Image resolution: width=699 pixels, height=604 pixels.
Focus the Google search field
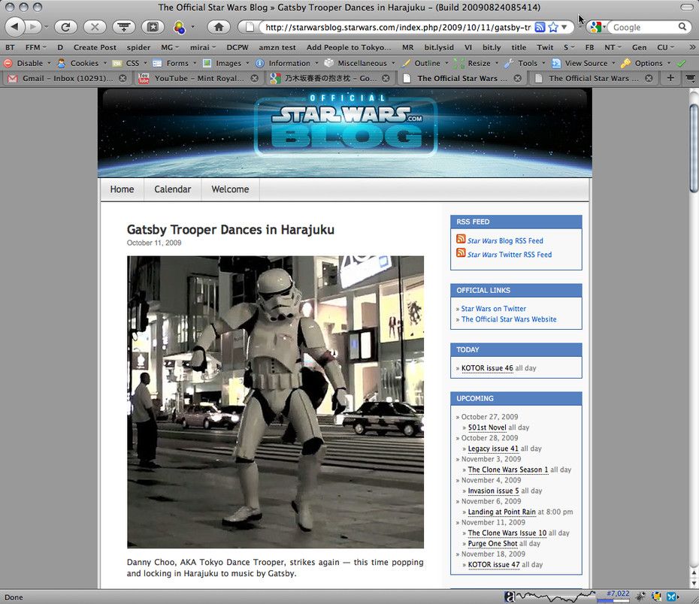pyautogui.click(x=644, y=27)
